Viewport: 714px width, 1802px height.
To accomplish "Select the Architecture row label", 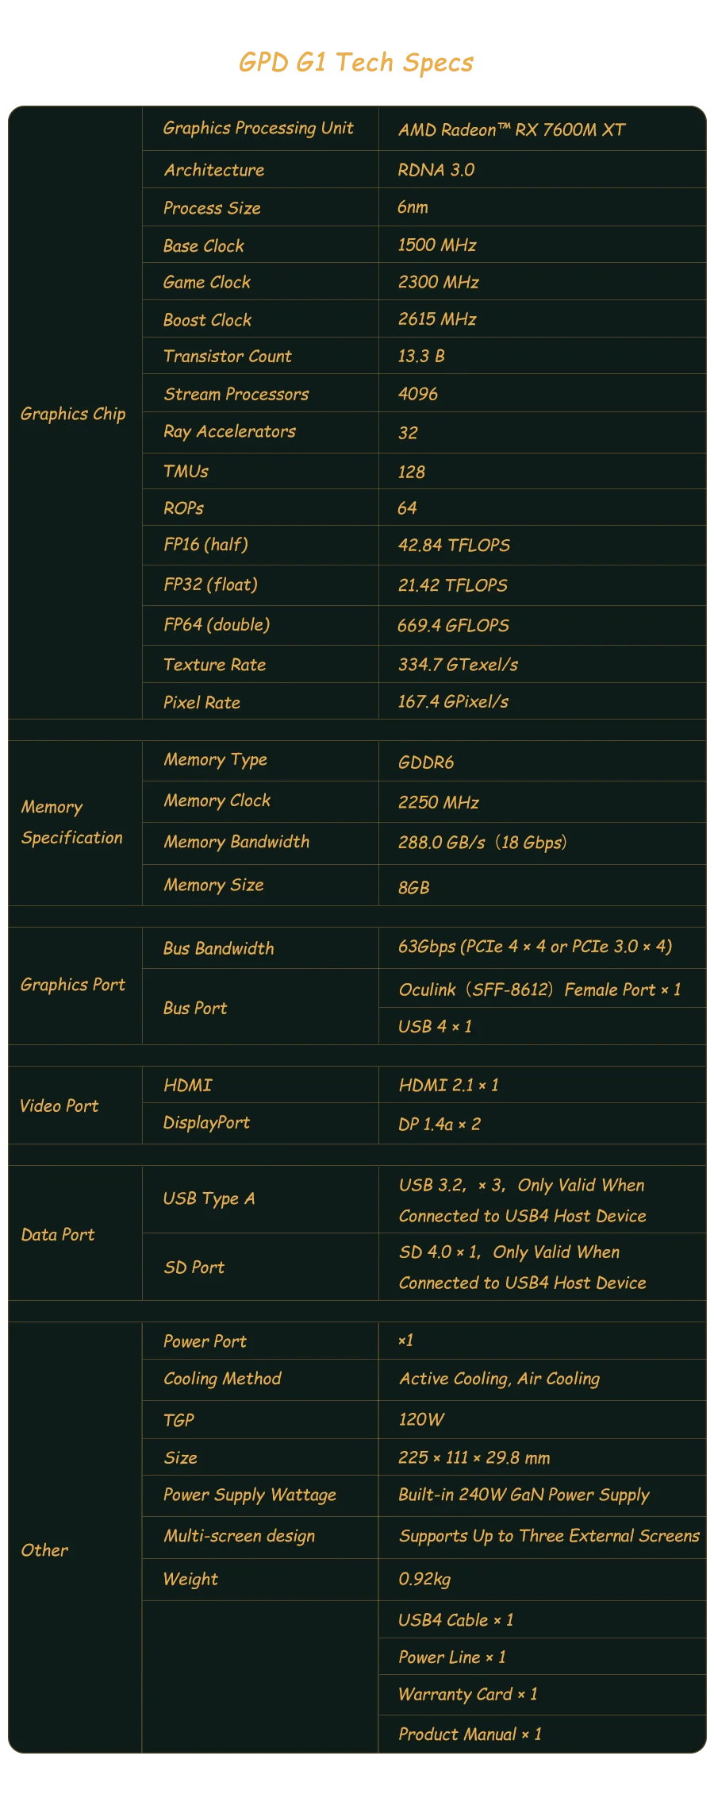I will [x=214, y=170].
